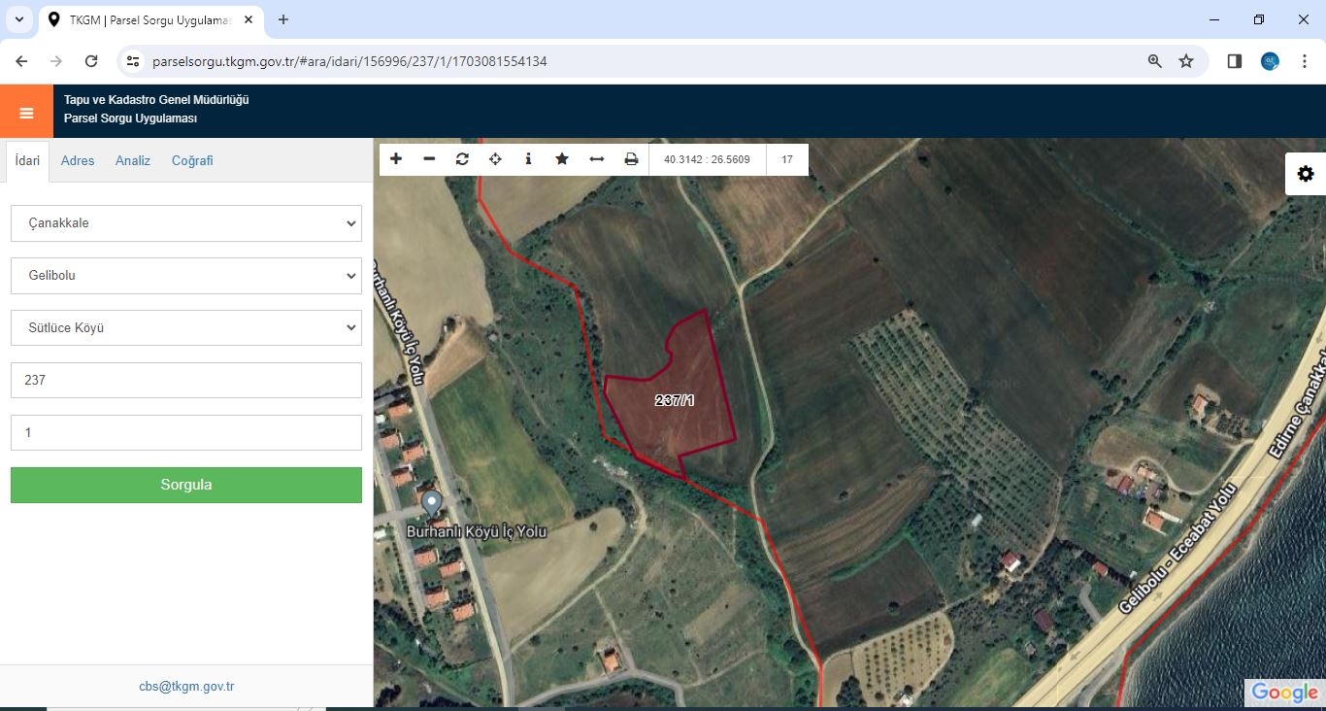
Task: Select the Coğrafi tab
Action: click(192, 161)
